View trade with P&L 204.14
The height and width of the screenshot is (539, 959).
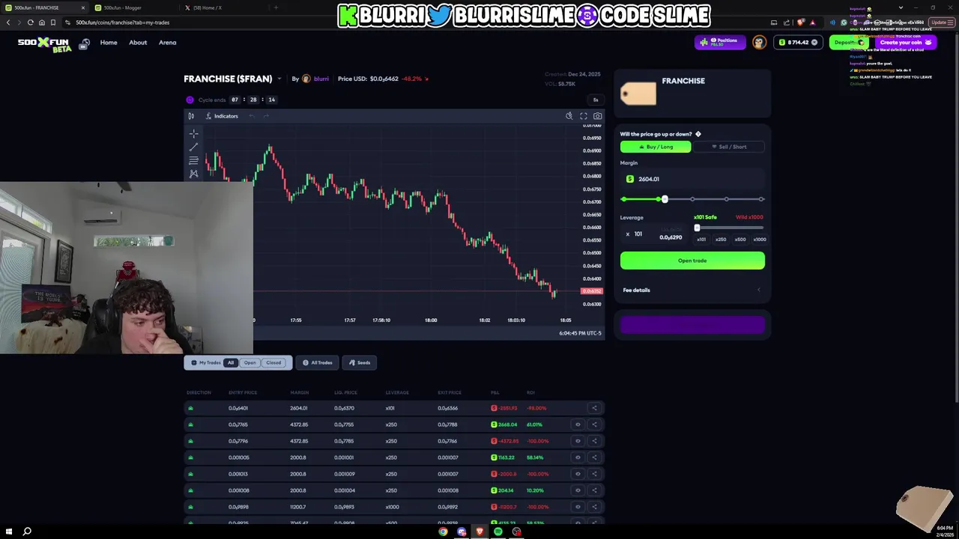[578, 490]
